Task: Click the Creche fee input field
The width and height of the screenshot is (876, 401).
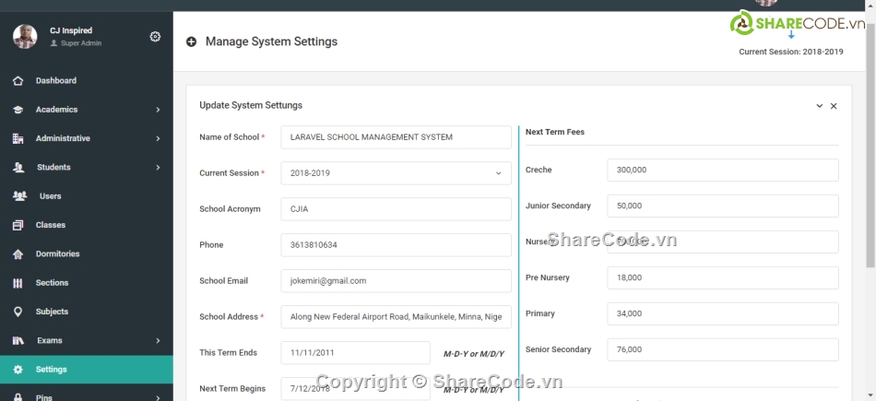Action: [x=722, y=171]
